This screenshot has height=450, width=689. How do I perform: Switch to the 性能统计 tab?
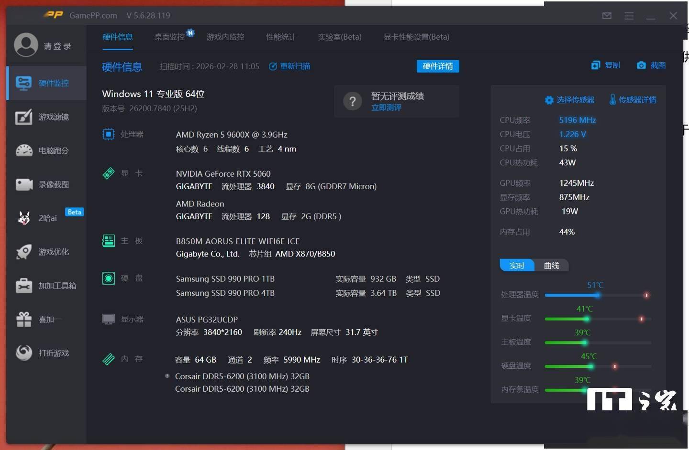coord(281,37)
